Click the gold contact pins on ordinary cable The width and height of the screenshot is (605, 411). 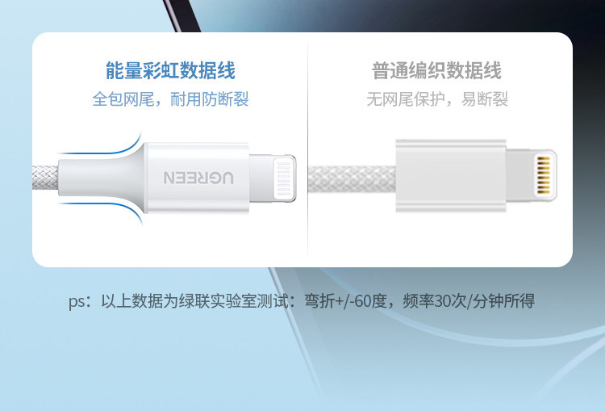tap(544, 175)
